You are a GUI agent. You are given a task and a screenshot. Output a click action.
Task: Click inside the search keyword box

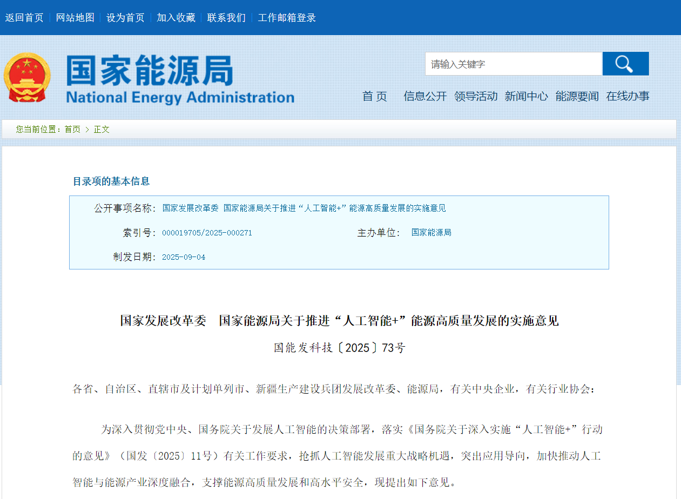tap(513, 63)
